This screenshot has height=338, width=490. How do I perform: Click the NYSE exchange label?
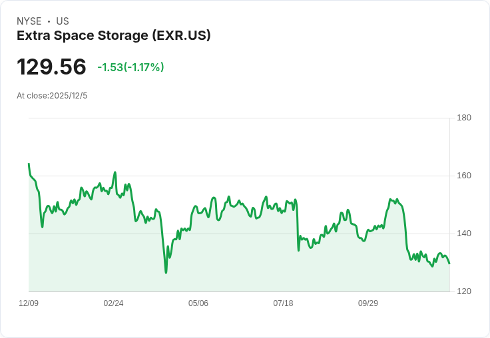[29, 21]
